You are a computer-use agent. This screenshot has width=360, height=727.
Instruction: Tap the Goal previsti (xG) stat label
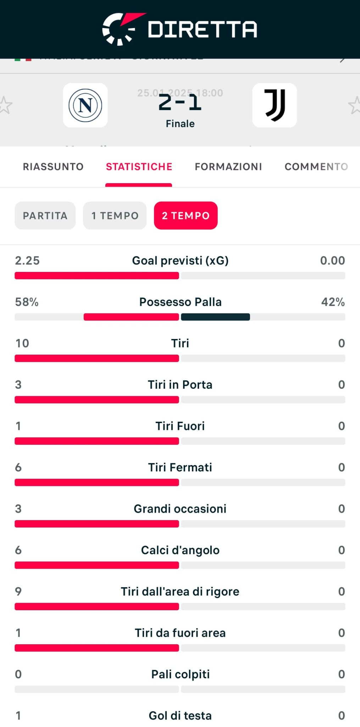(x=180, y=261)
